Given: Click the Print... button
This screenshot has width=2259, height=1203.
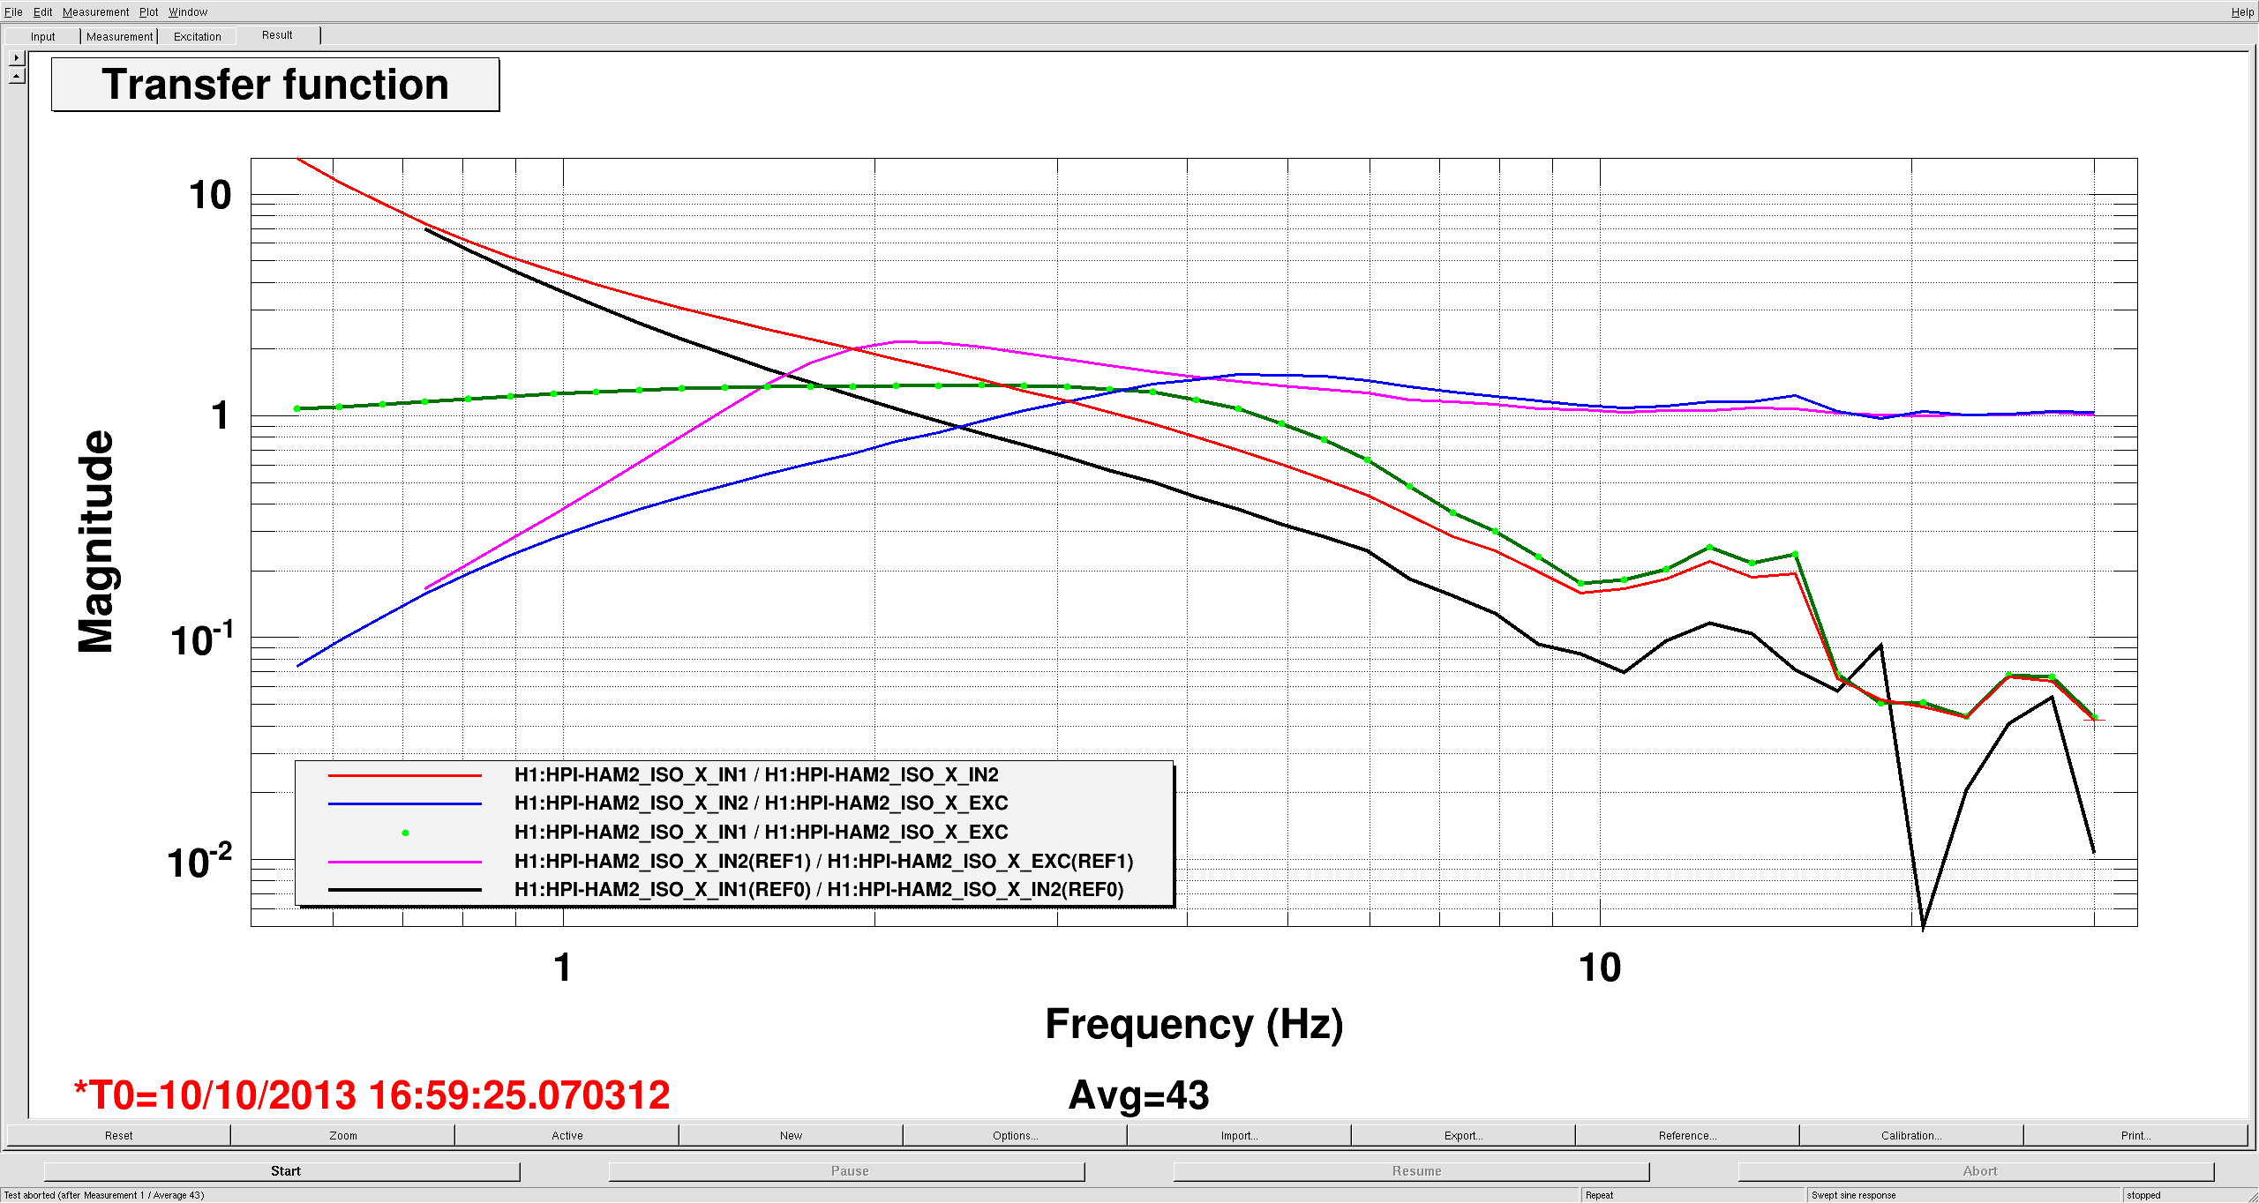Looking at the screenshot, I should (x=2135, y=1135).
